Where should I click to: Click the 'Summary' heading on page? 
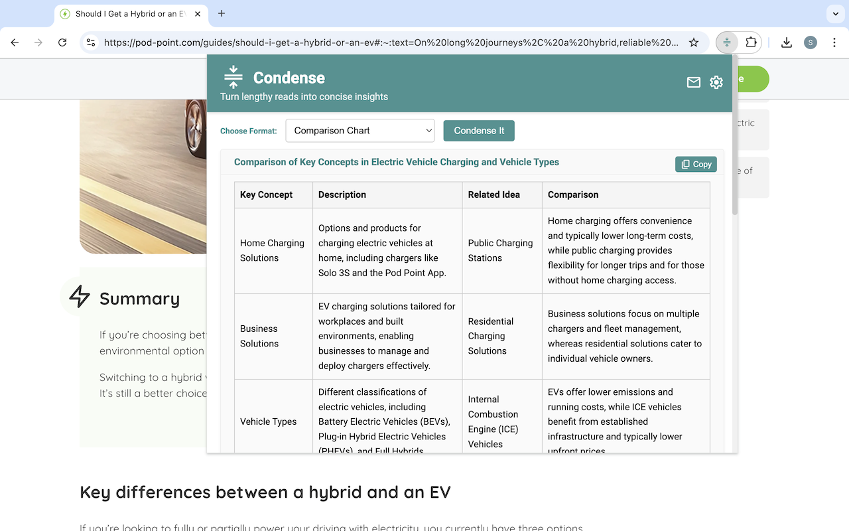click(x=140, y=299)
